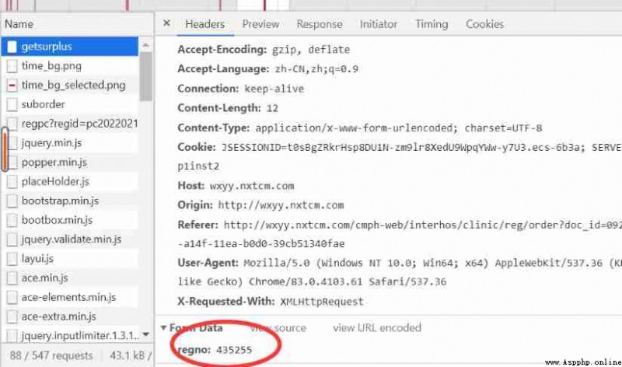Image resolution: width=622 pixels, height=367 pixels.
Task: Click the request list scroll-up arrow
Action: (145, 45)
